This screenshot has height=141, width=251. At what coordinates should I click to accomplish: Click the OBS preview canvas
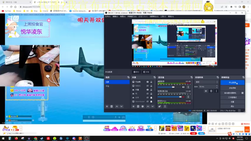pyautogui.click(x=174, y=43)
